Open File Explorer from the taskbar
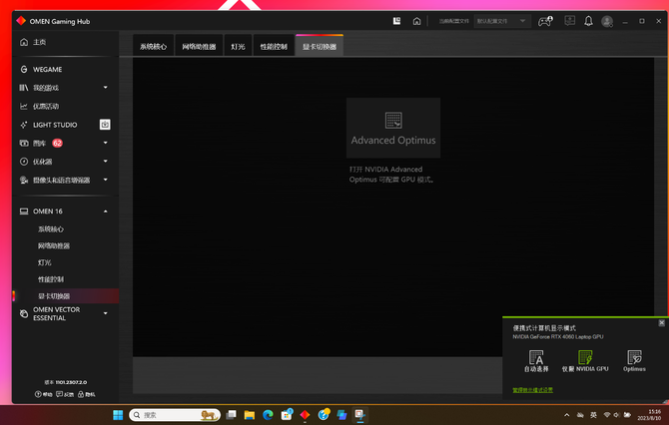This screenshot has width=669, height=425. [250, 415]
